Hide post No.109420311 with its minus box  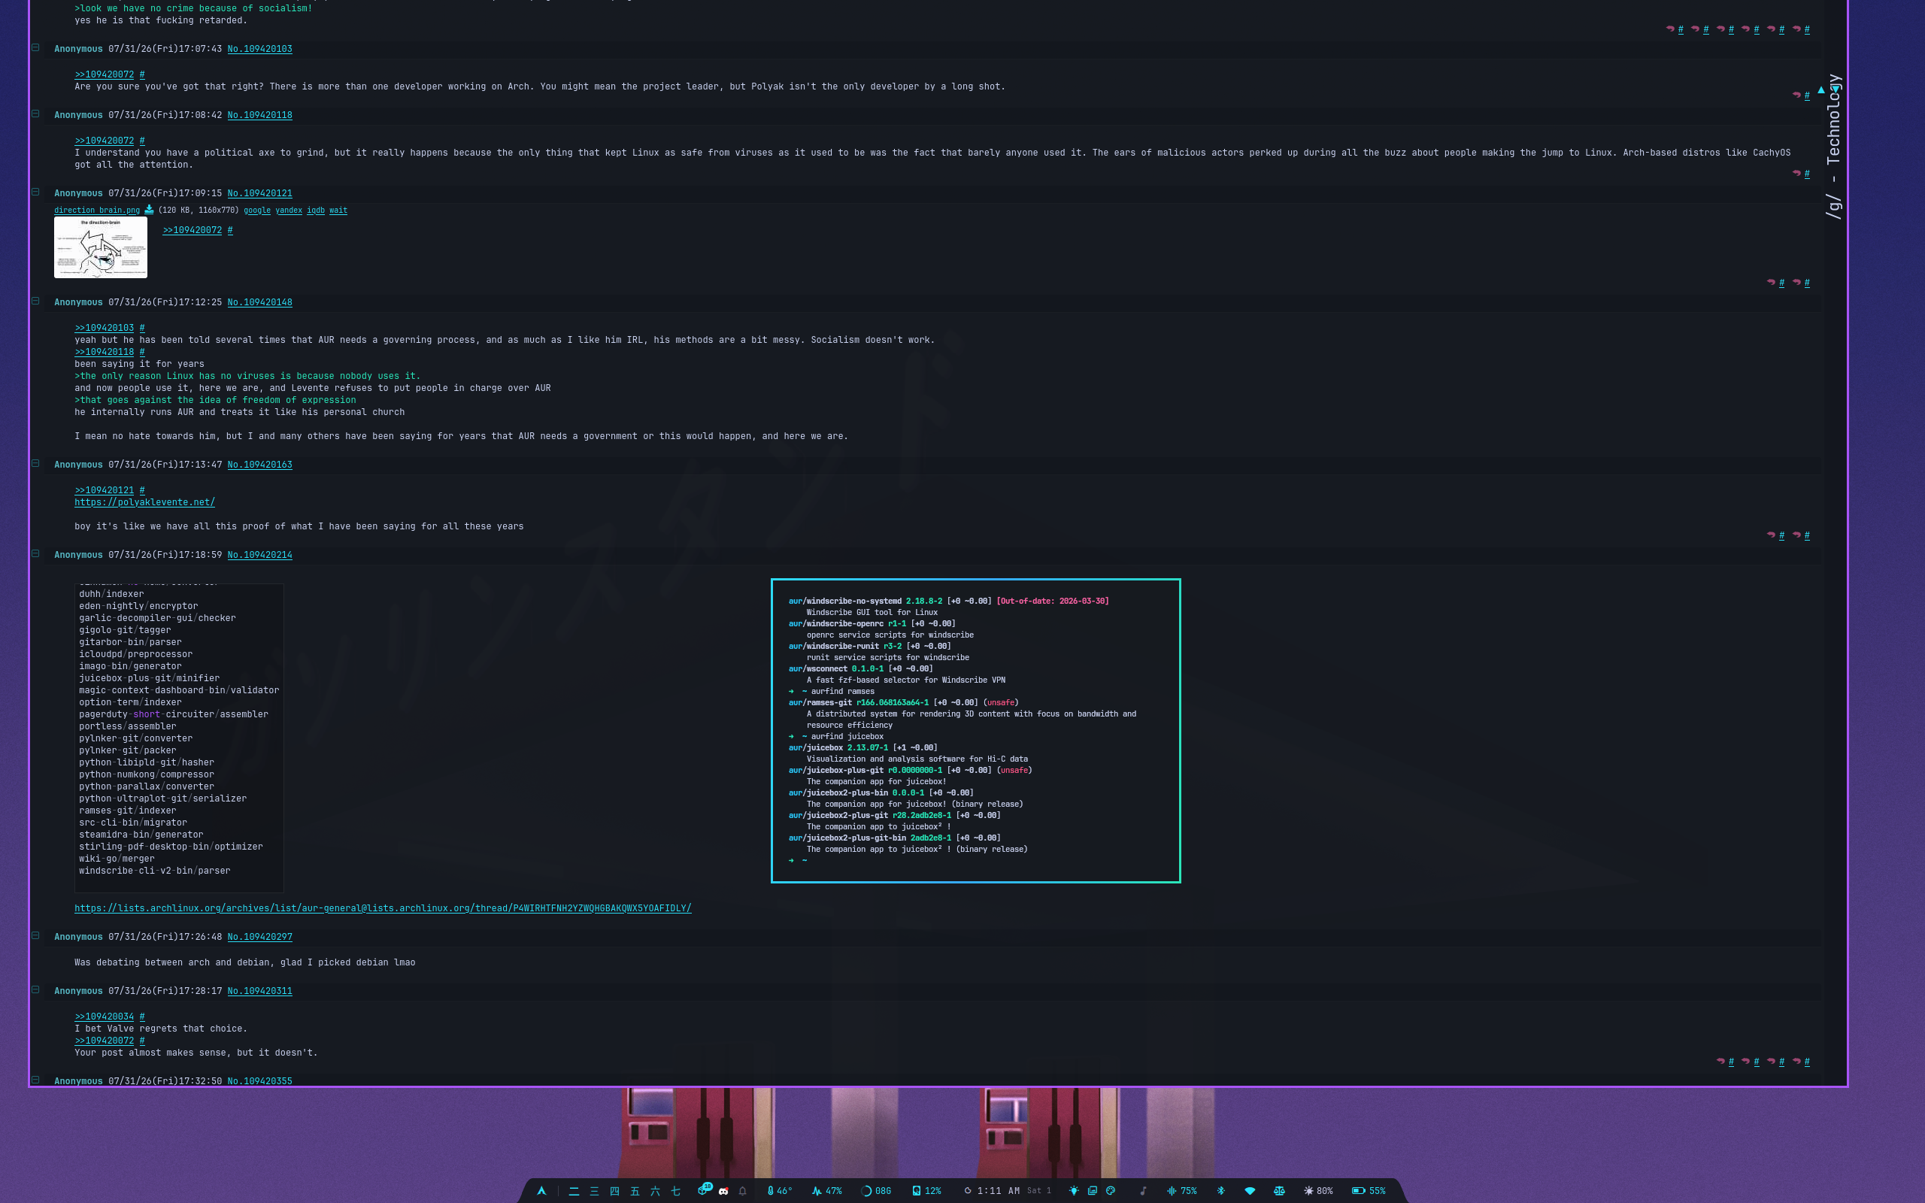tap(36, 989)
